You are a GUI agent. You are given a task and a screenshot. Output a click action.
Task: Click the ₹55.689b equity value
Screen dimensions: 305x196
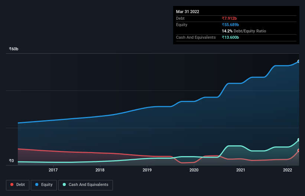click(x=230, y=25)
